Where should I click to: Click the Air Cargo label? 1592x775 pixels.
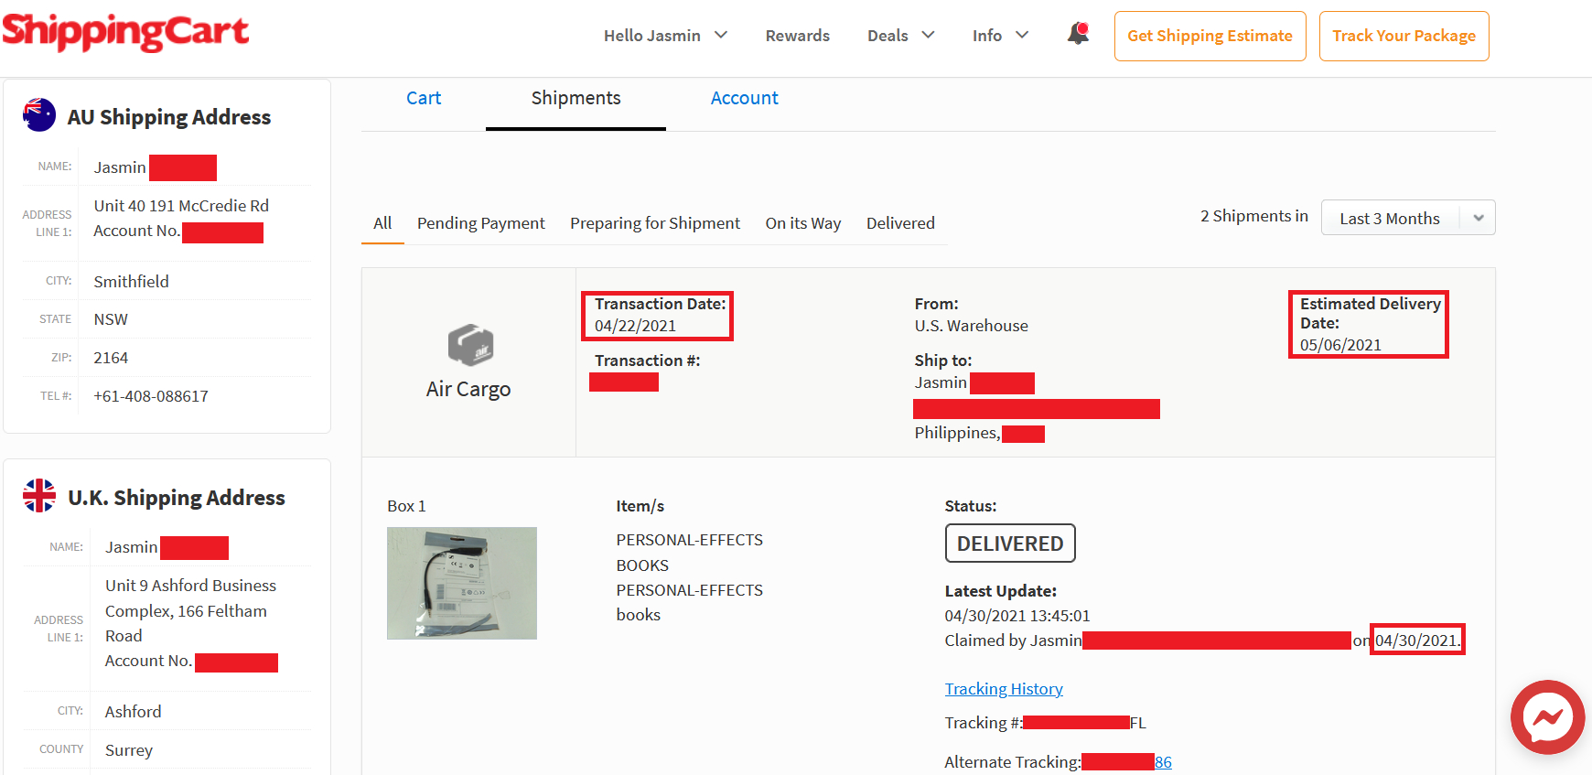pos(468,389)
